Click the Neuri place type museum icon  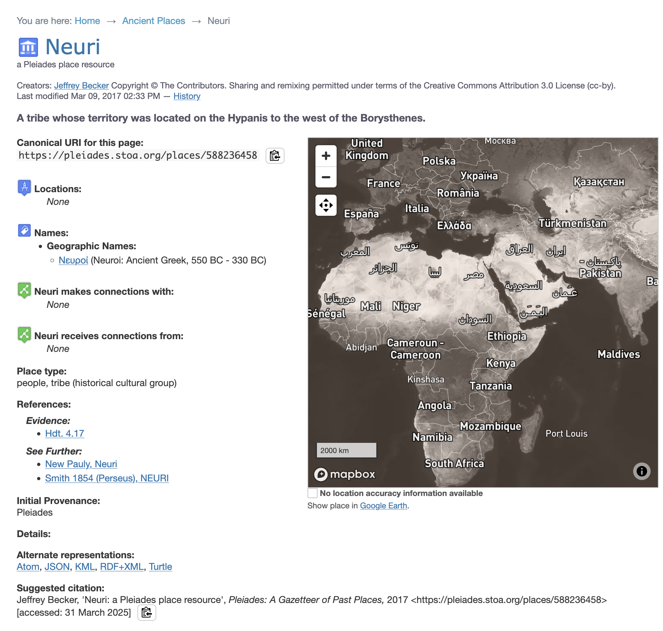[x=28, y=47]
